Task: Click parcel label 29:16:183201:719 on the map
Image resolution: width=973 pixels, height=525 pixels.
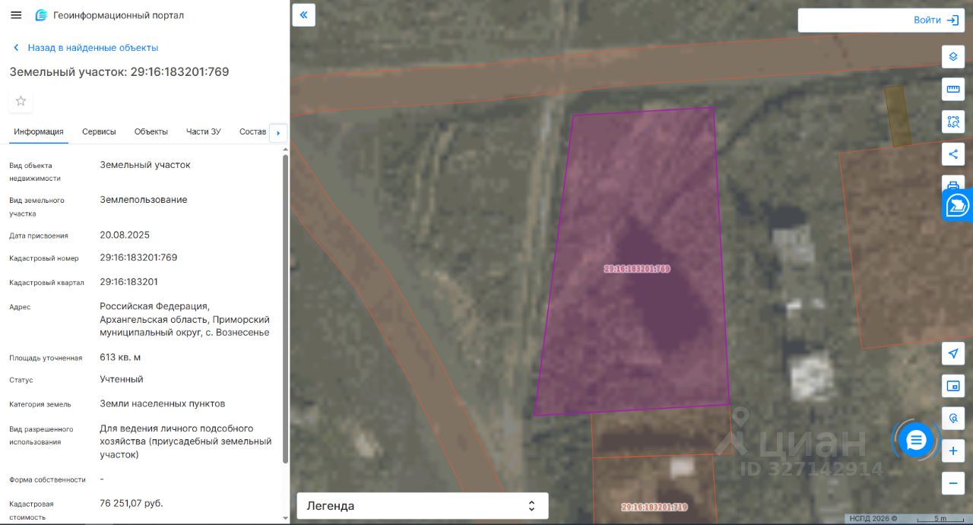Action: point(654,507)
